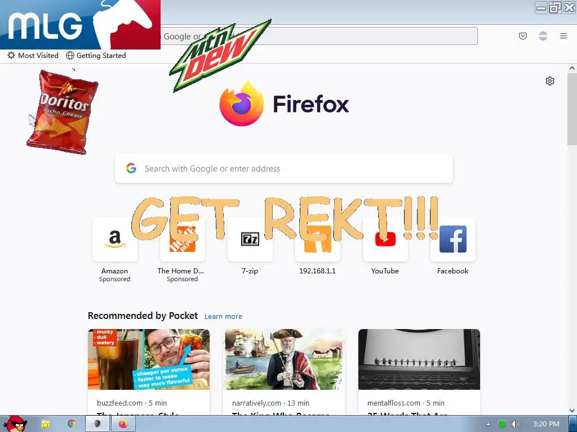
Task: Open the Most Visited bookmarks folder
Action: point(33,56)
